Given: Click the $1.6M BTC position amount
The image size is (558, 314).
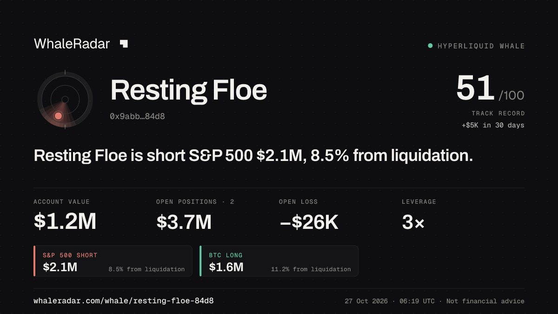Looking at the screenshot, I should point(226,267).
